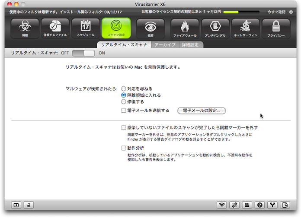Open Anti-vandal (アンチバンダル) hand icon
This screenshot has width=301, height=218.
[x=215, y=29]
